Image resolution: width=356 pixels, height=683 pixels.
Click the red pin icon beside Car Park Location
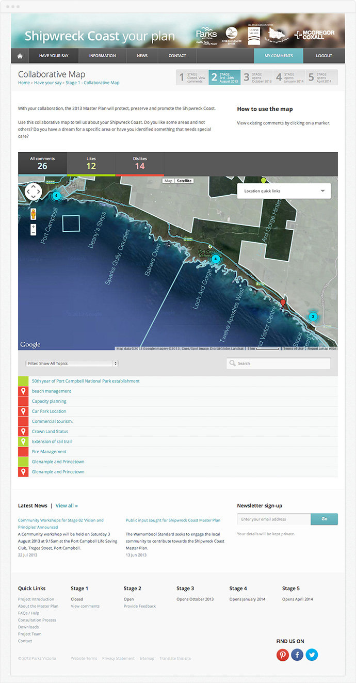(23, 411)
